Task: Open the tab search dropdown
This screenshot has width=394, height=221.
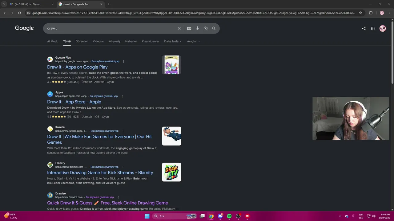Action: [x=4, y=4]
